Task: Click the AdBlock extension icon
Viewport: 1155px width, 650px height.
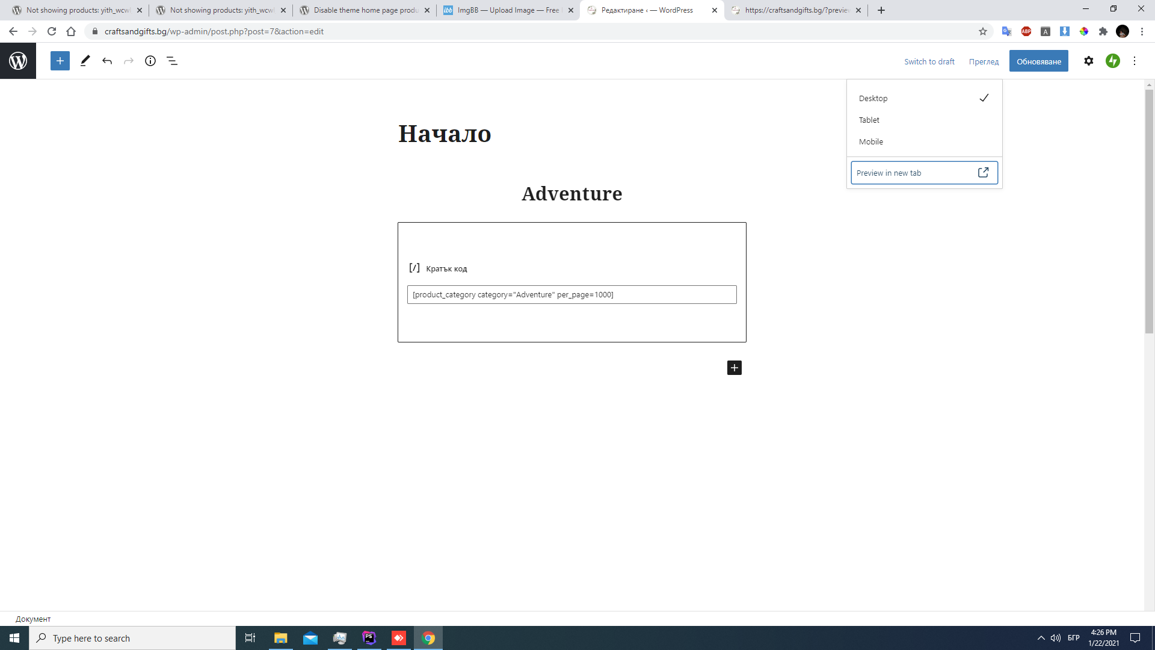Action: pos(1026,31)
